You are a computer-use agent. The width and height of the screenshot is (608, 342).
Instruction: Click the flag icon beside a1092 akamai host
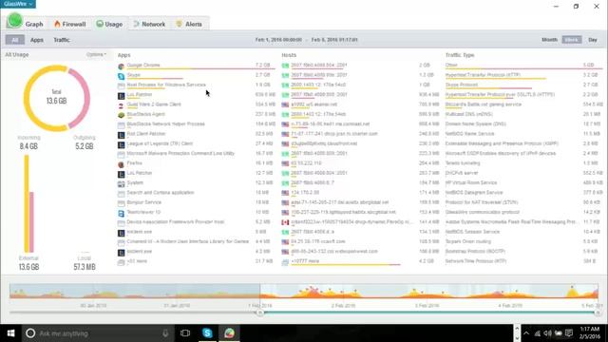(285, 105)
